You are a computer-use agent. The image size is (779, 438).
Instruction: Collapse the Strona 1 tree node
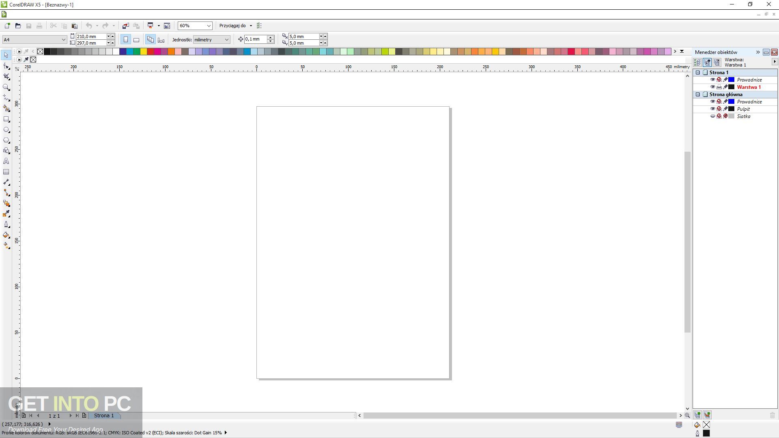(698, 72)
